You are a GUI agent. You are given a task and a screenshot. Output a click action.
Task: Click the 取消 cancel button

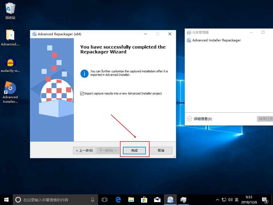(161, 151)
